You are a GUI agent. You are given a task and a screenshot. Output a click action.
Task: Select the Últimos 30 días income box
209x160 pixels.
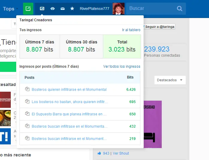(x=81, y=46)
